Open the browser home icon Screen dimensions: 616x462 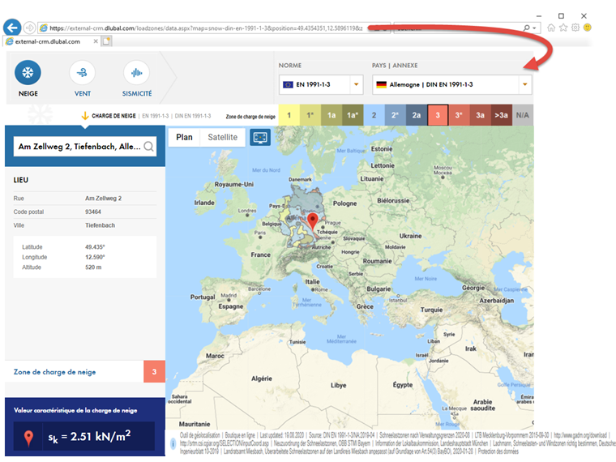[551, 28]
